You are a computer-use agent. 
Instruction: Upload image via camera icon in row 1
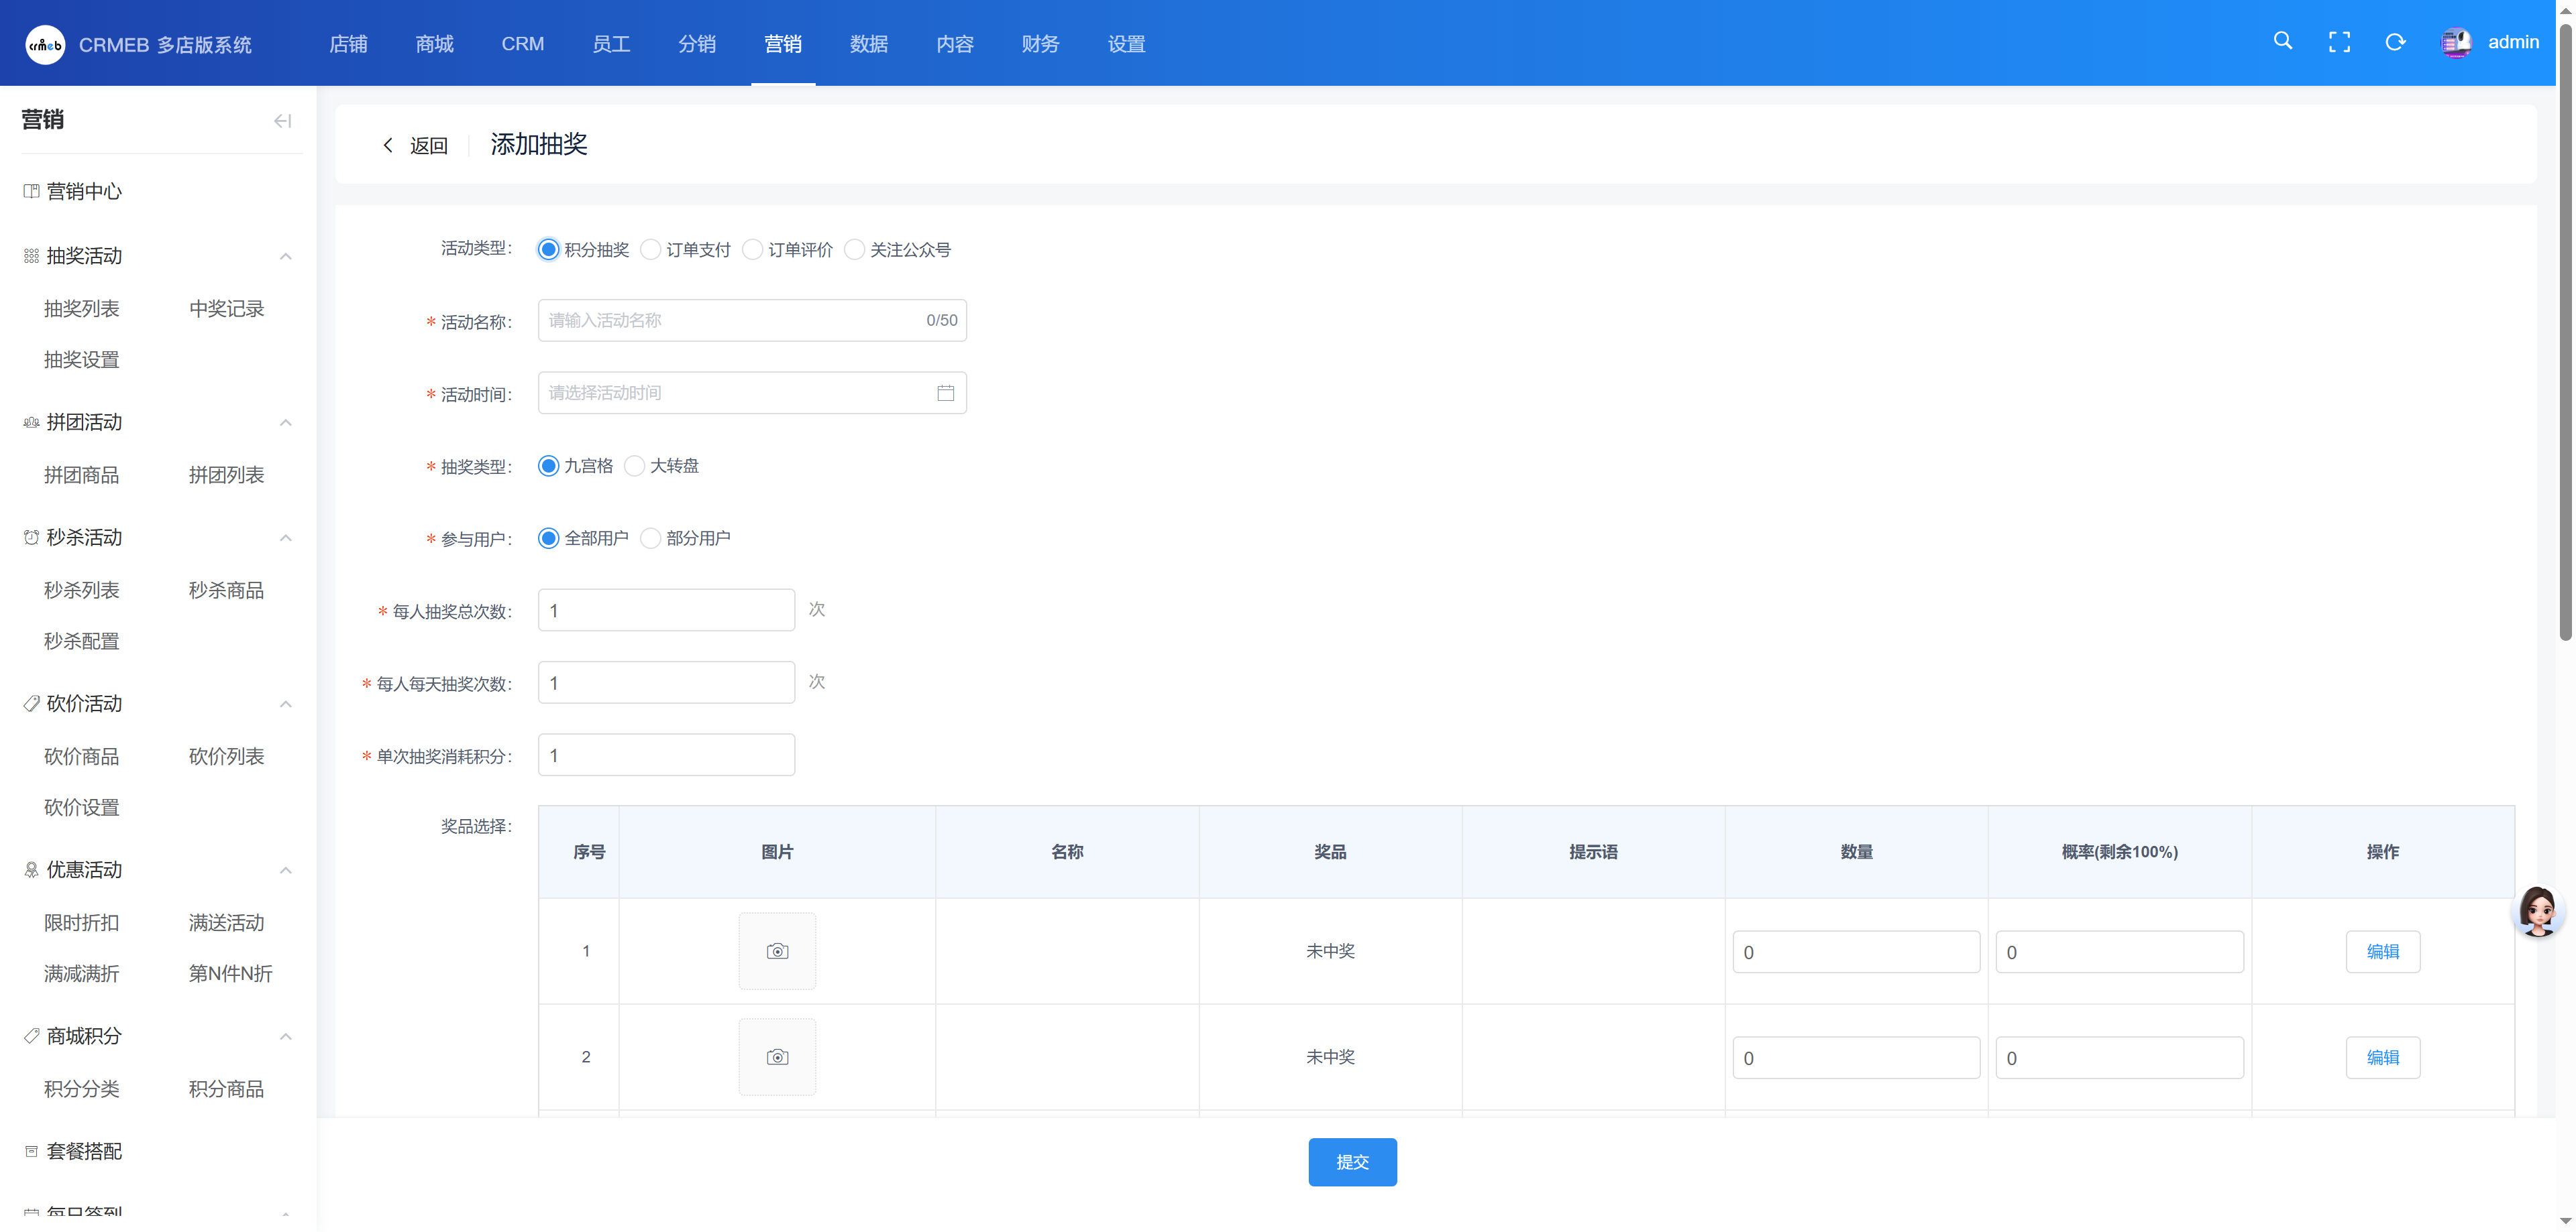777,951
